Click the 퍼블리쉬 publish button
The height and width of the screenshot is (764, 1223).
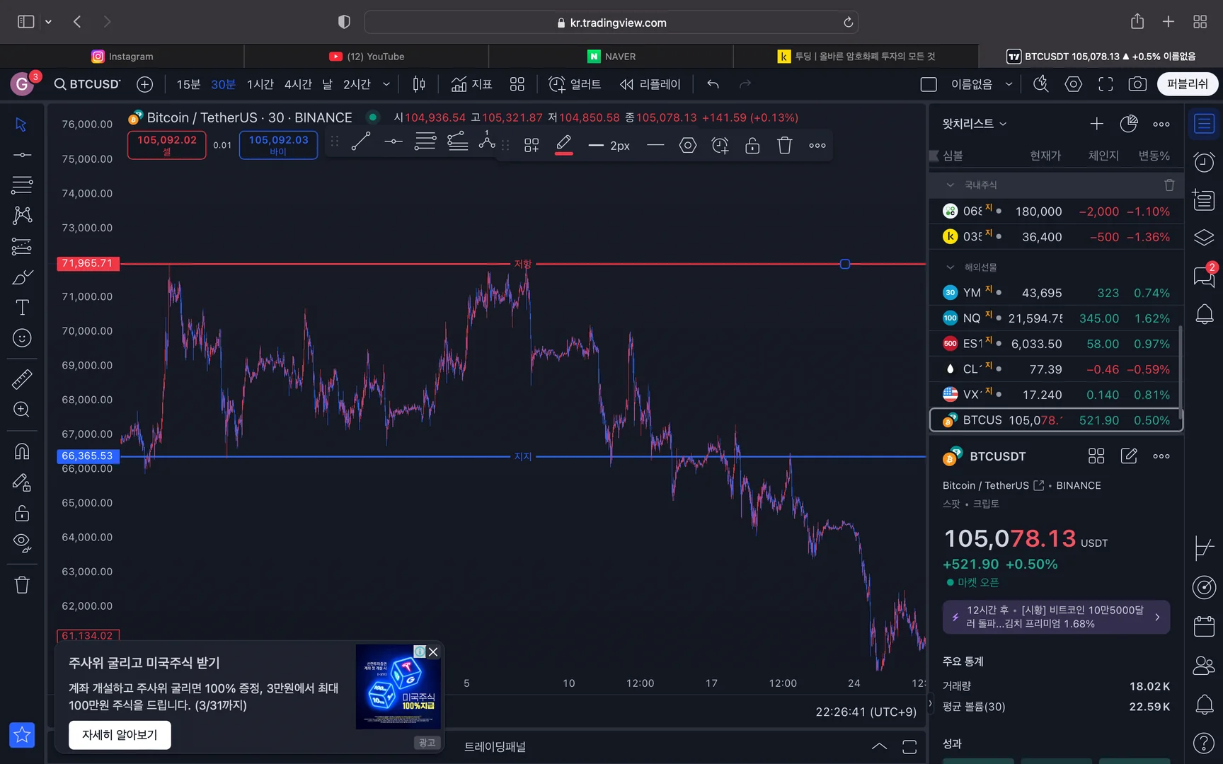(1187, 84)
